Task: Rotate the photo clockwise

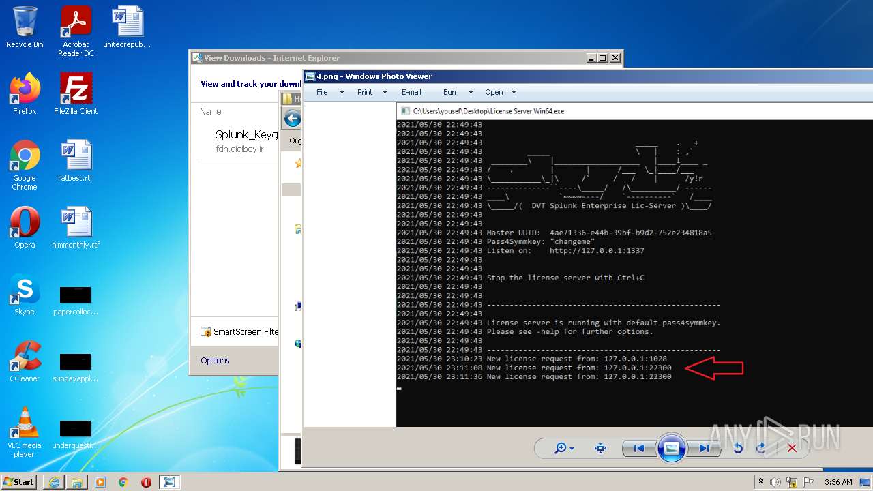Action: pos(762,448)
